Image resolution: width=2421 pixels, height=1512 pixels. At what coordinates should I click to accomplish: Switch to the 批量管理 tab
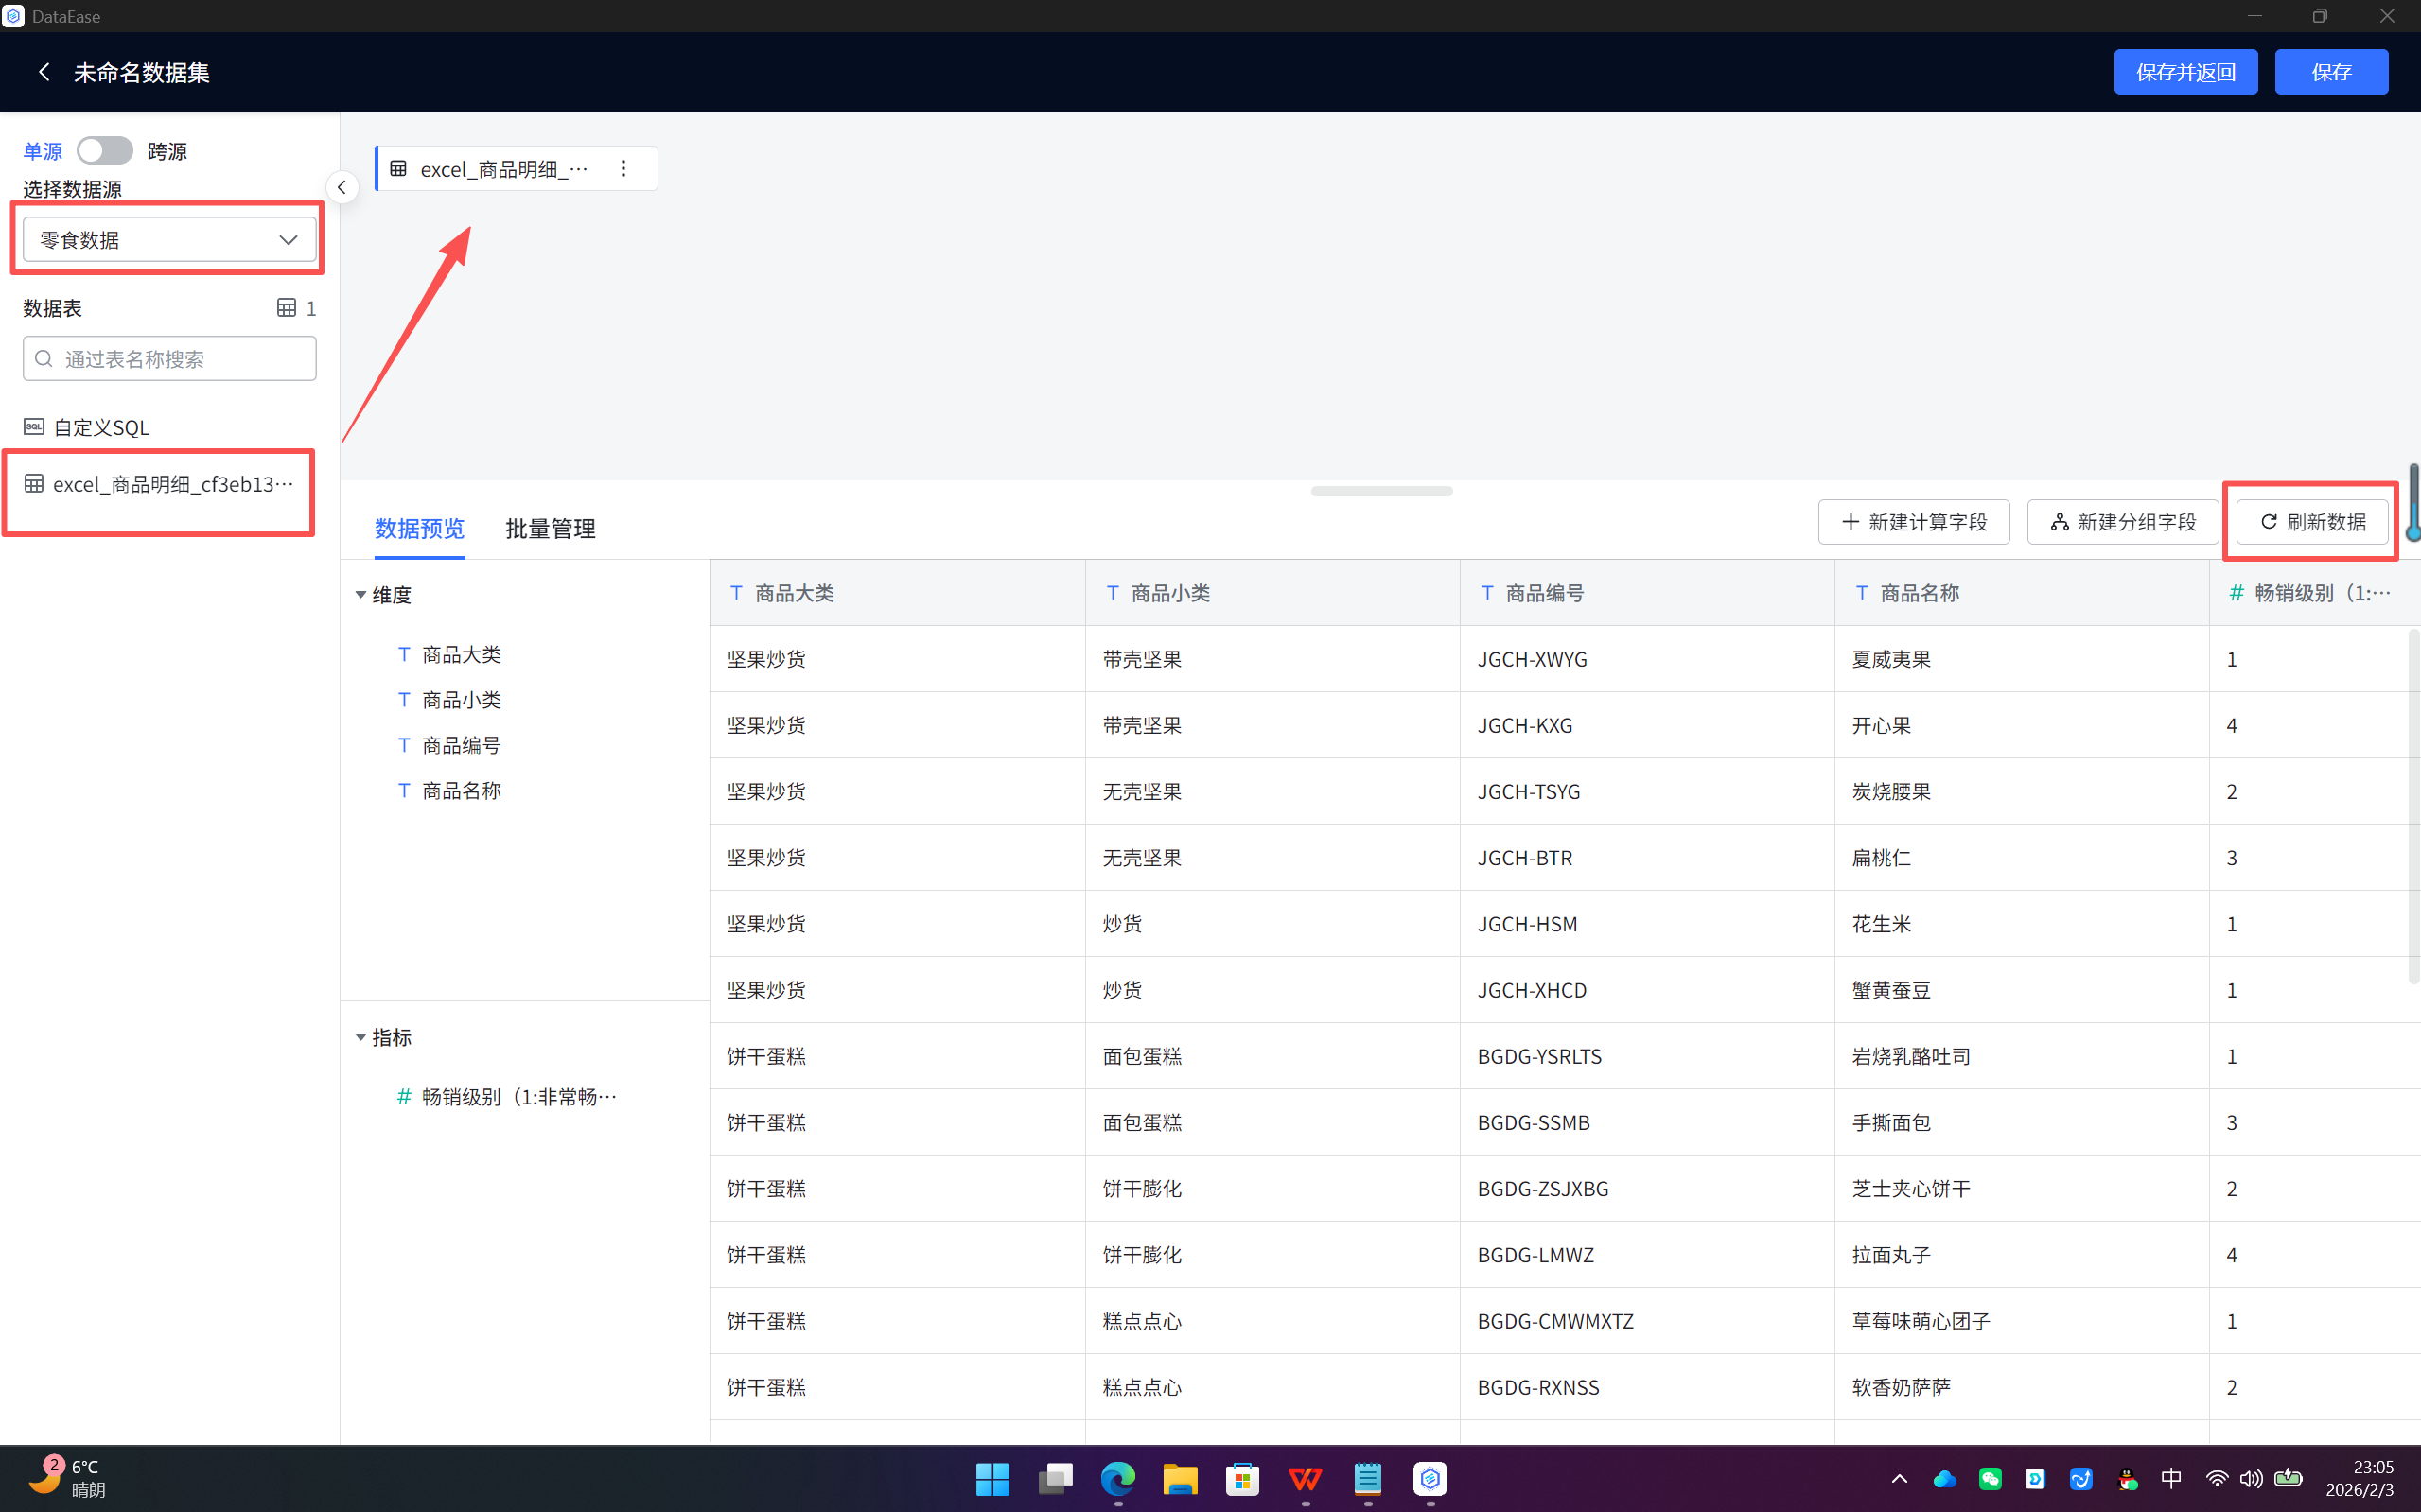[x=551, y=528]
